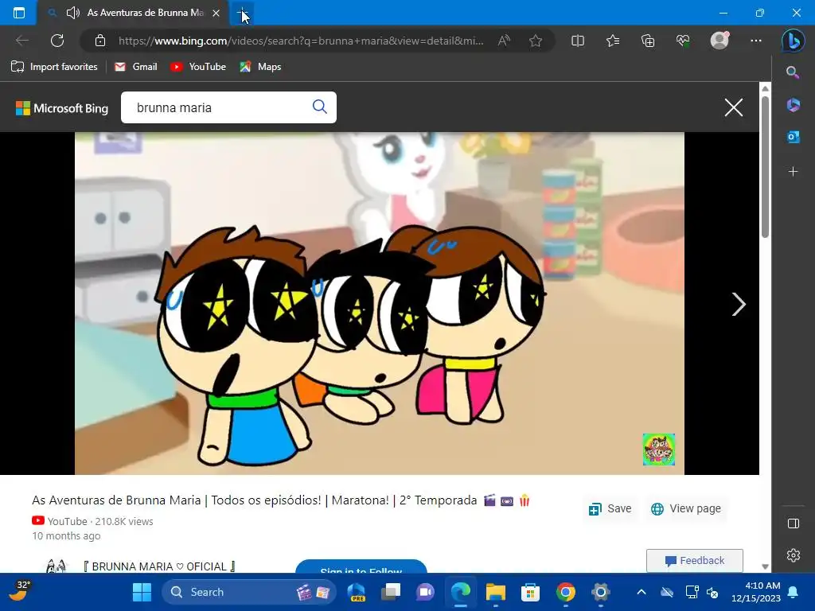Click Import favorites bookmark
815x611 pixels.
click(55, 67)
